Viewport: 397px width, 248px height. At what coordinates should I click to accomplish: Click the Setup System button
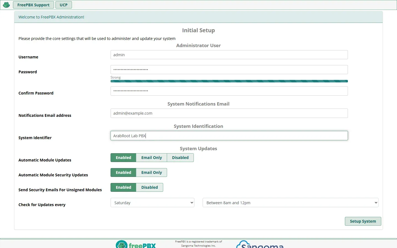[x=363, y=221]
